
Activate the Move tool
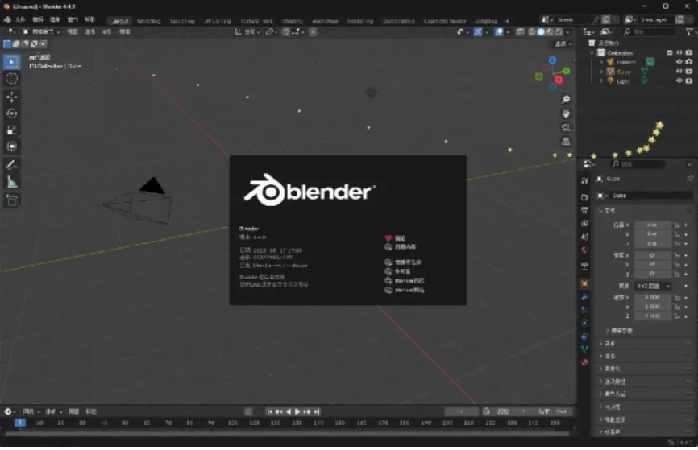click(12, 97)
